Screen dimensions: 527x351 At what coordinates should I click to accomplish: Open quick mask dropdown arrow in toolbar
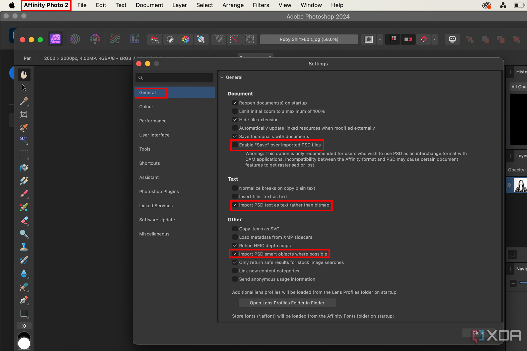(380, 39)
